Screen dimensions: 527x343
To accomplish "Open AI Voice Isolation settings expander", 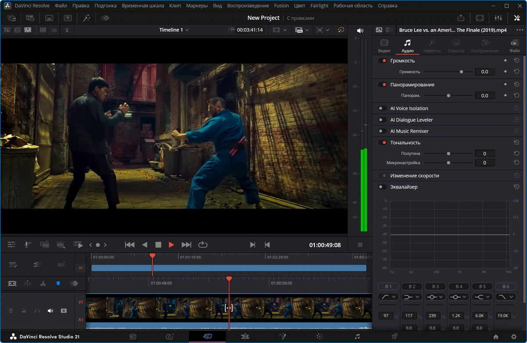I will (516, 108).
